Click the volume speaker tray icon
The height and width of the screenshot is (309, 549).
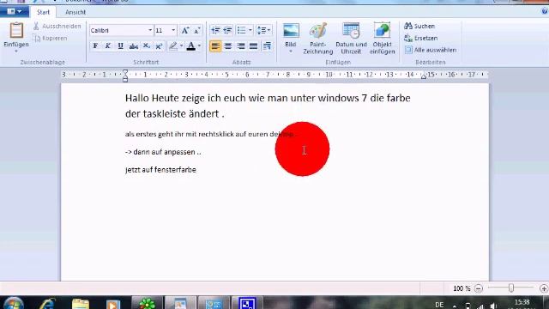[x=493, y=306]
